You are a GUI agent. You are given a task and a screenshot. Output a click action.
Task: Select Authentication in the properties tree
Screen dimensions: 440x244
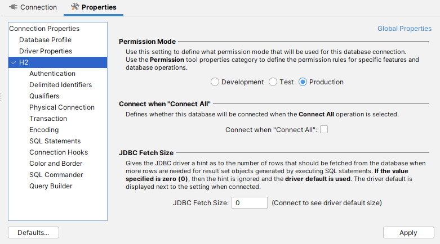52,74
